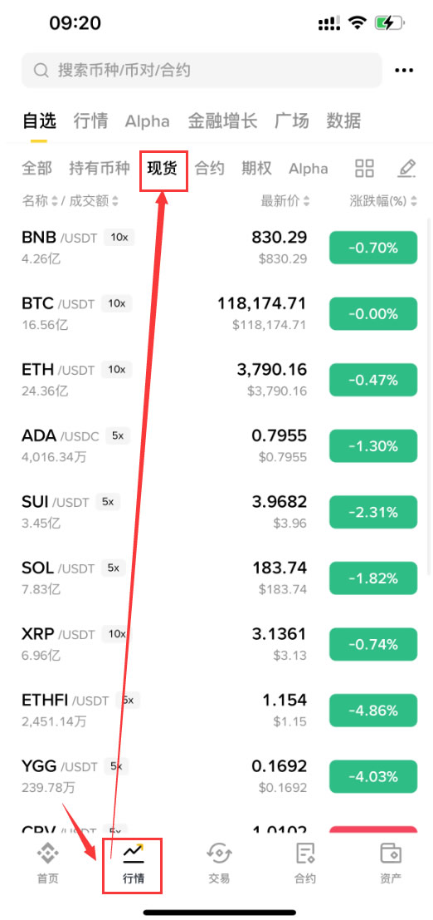Tap SUI -2.31% change button
This screenshot has height=920, width=433.
(x=373, y=512)
